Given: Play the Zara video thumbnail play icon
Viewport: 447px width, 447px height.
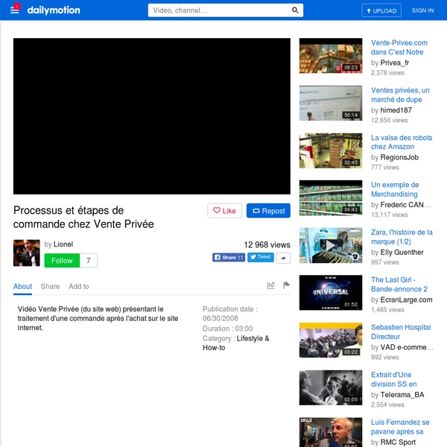Looking at the screenshot, I should click(x=331, y=245).
